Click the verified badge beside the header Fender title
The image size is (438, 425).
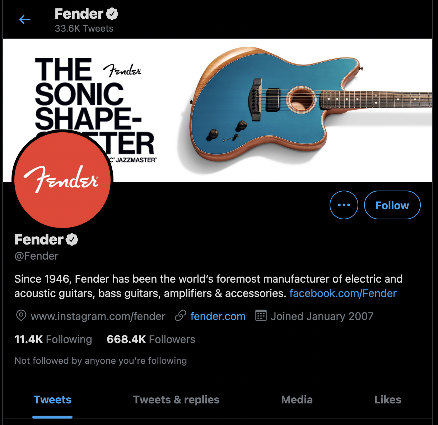(112, 14)
